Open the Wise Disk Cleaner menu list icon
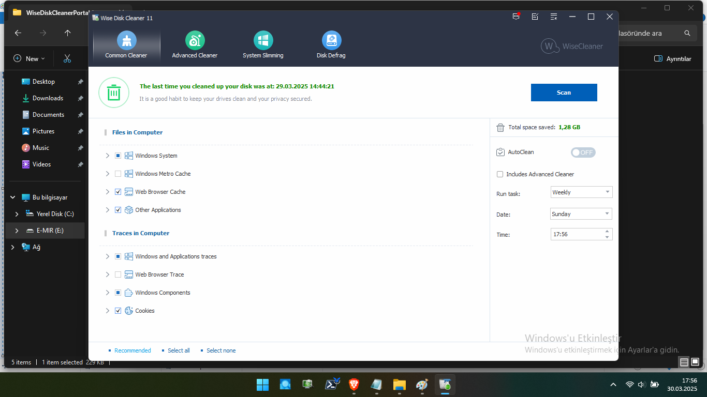The width and height of the screenshot is (707, 397). click(554, 17)
